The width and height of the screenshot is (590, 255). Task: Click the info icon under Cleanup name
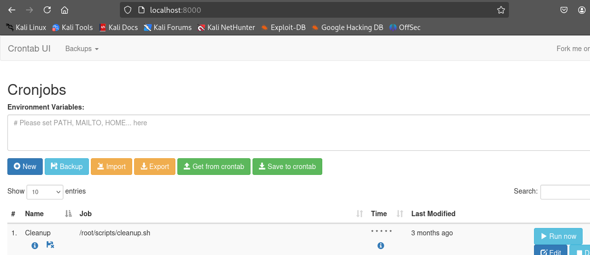coord(35,246)
